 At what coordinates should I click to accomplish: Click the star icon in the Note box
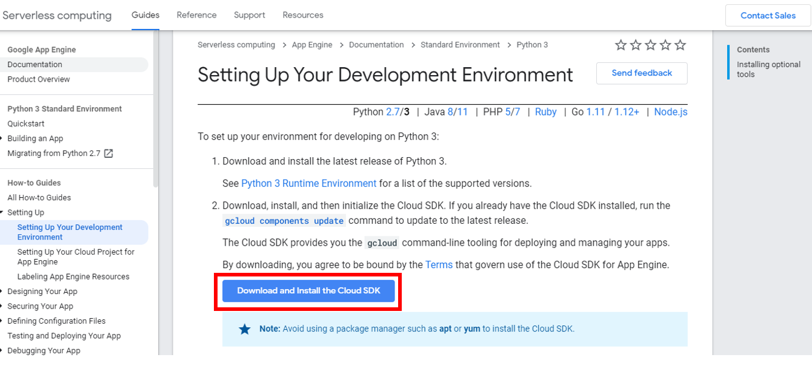point(245,329)
